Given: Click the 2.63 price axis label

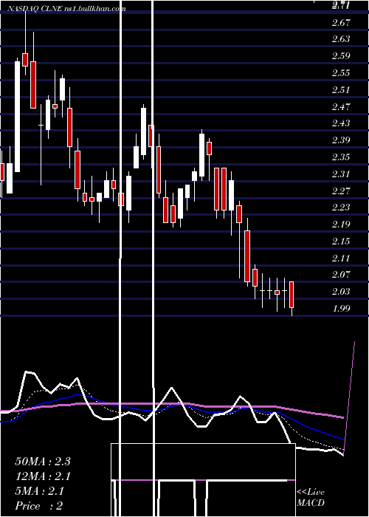Looking at the screenshot, I should [x=341, y=39].
